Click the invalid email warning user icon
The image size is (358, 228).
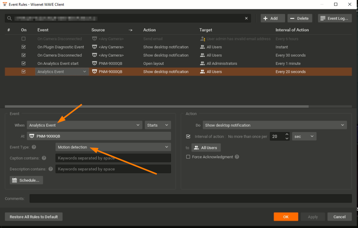coord(202,39)
